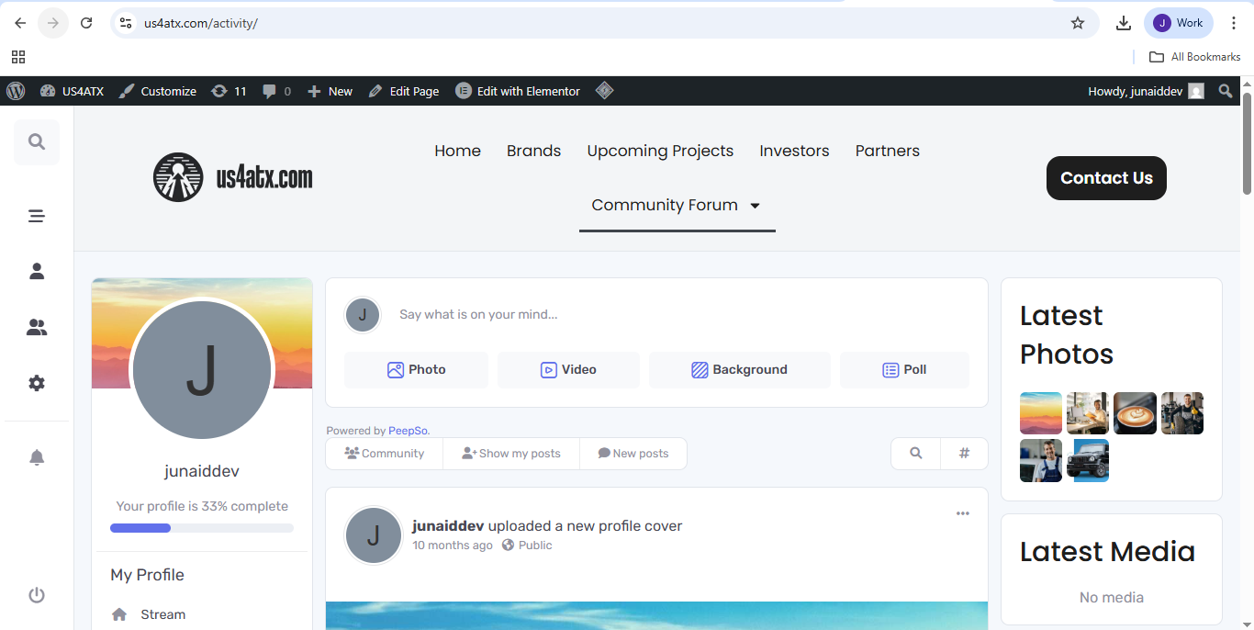This screenshot has height=630, width=1254.
Task: Open Customize in the admin bar
Action: (x=158, y=91)
